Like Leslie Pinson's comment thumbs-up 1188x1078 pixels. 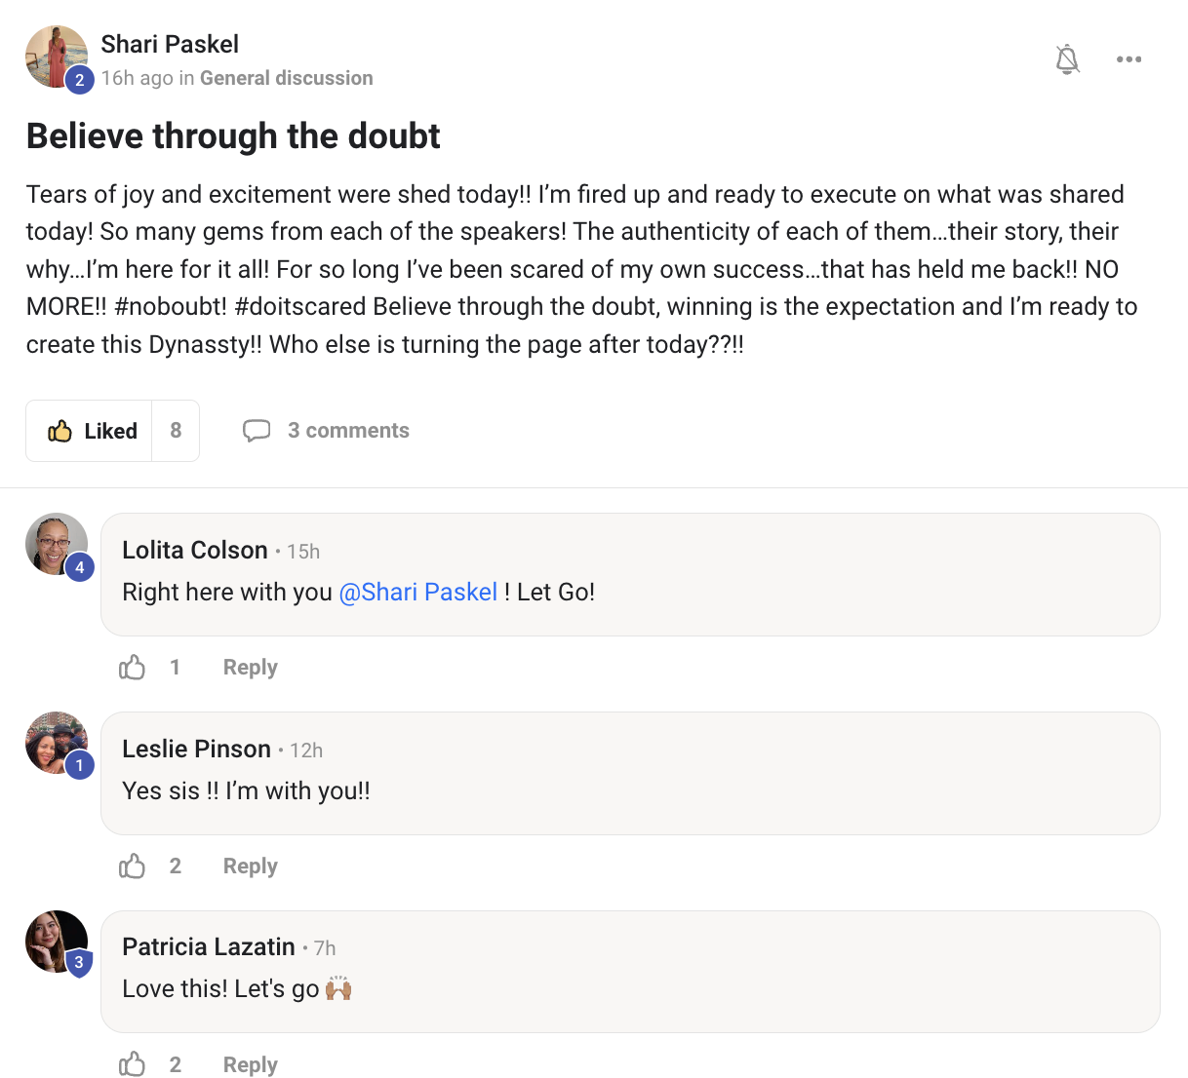(133, 866)
